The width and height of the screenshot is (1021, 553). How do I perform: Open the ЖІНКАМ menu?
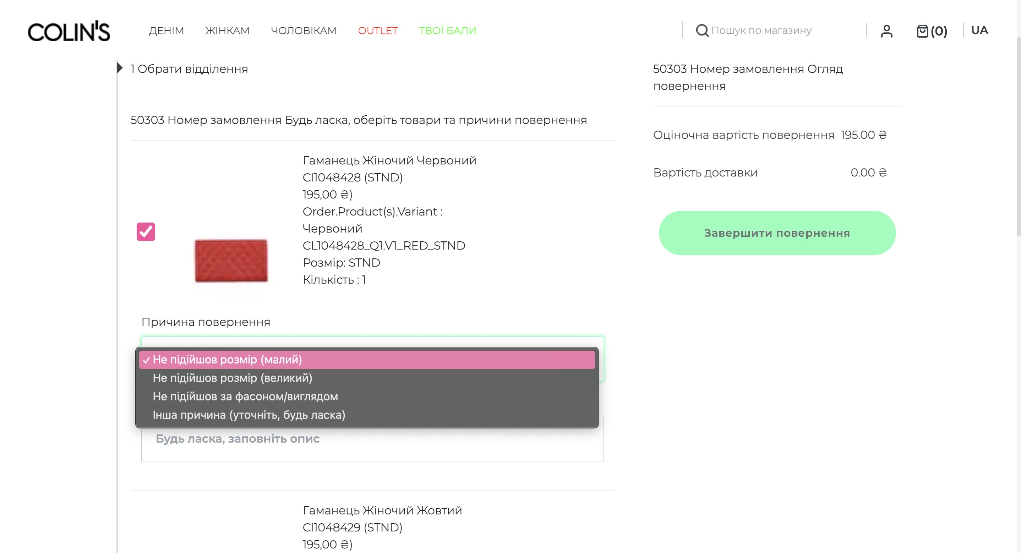(x=227, y=31)
